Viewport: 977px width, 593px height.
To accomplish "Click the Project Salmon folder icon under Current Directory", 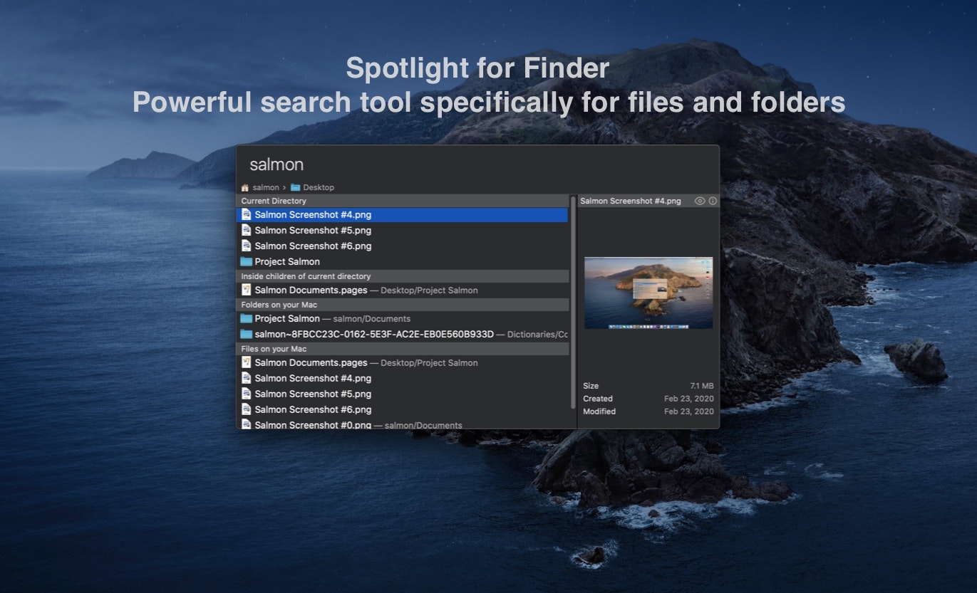I will (247, 261).
